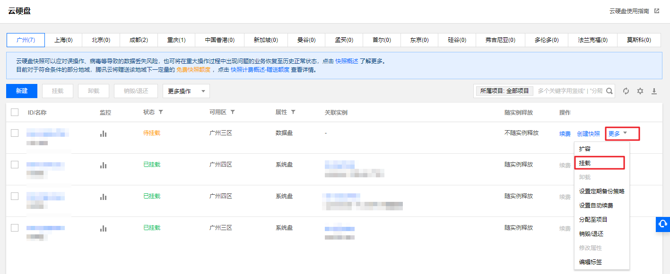Toggle the select-all checkbox in header
The image size is (670, 274).
(15, 112)
